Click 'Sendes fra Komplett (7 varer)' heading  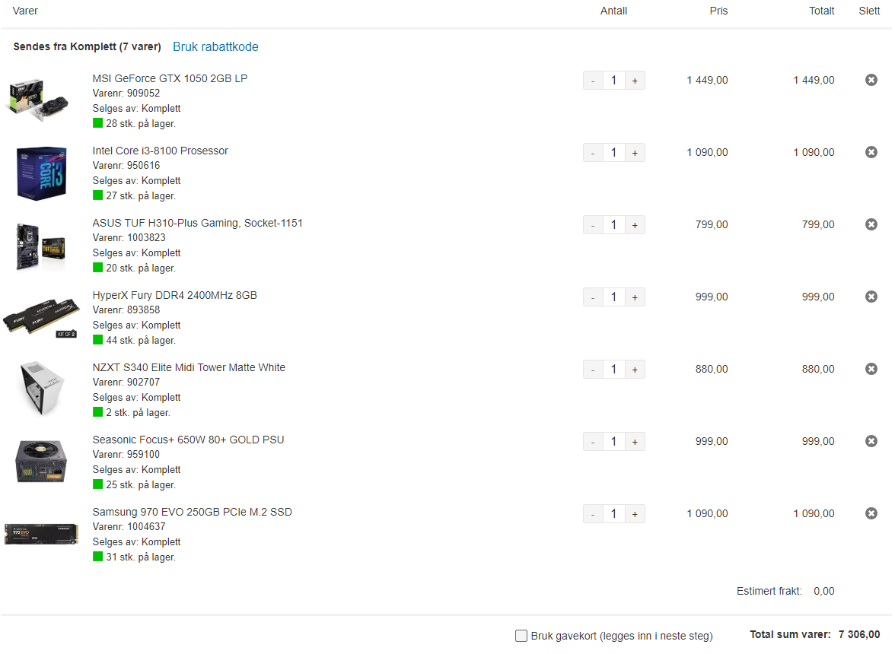tap(88, 46)
